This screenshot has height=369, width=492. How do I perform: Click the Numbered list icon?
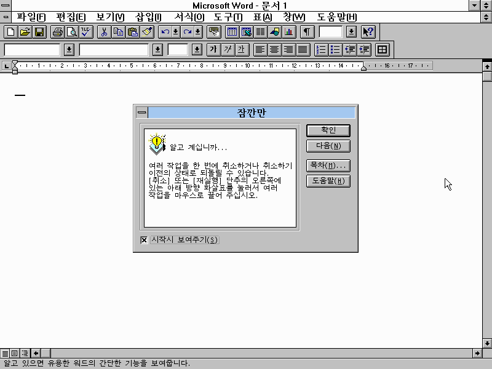point(321,50)
